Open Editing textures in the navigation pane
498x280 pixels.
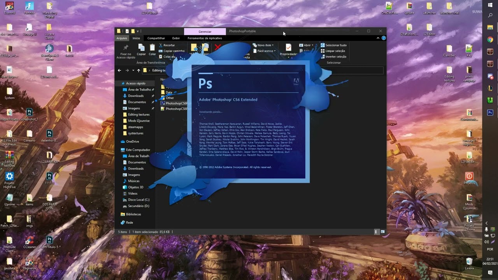pos(139,114)
